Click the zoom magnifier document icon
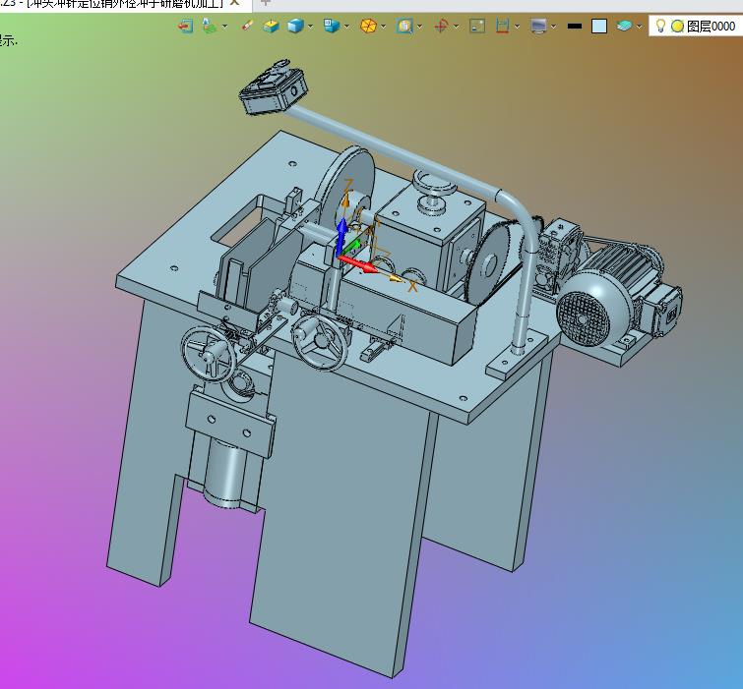 coord(404,26)
